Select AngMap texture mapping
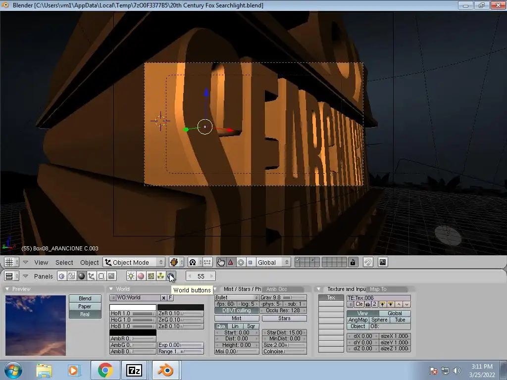The image size is (507, 380). pos(357,320)
